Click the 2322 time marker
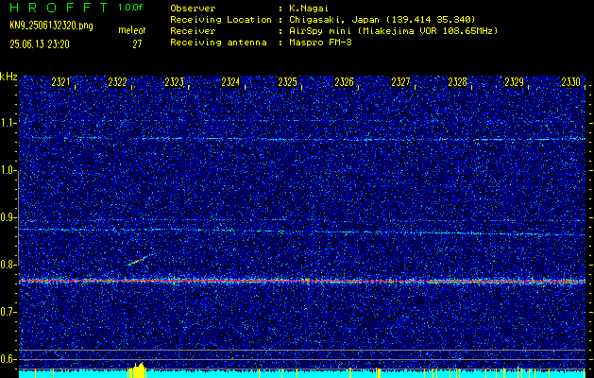 coord(117,82)
